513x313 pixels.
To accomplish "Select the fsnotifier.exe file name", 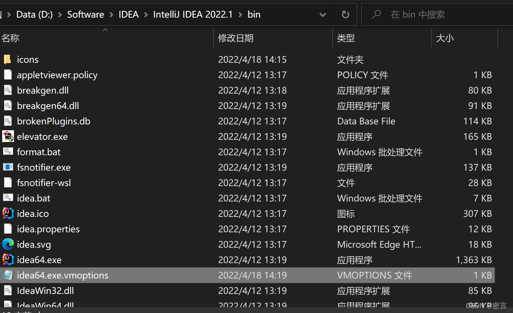I will click(44, 167).
